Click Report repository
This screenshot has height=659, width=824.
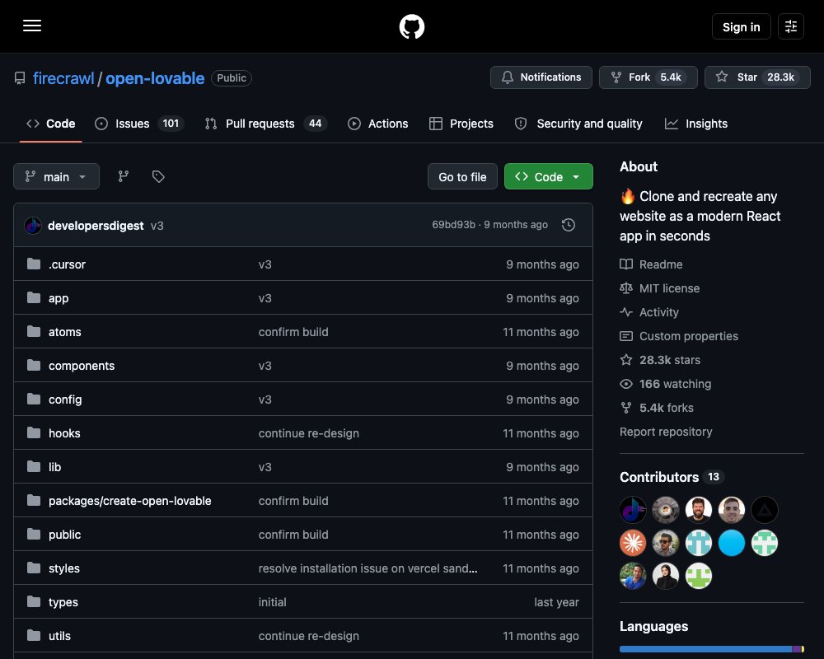pyautogui.click(x=666, y=432)
